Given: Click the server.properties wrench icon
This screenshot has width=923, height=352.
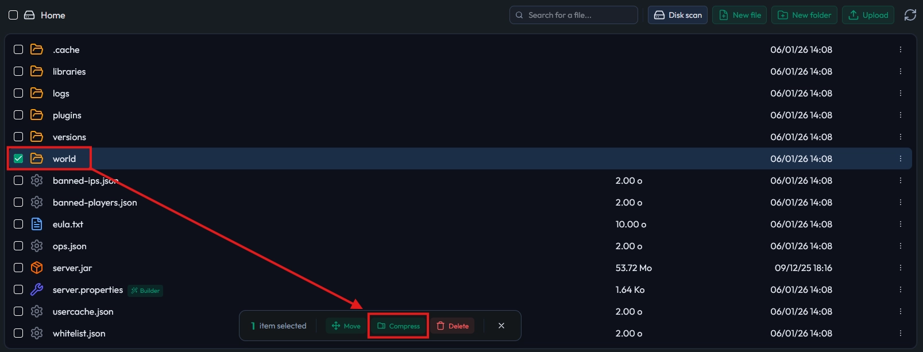Looking at the screenshot, I should coord(37,289).
